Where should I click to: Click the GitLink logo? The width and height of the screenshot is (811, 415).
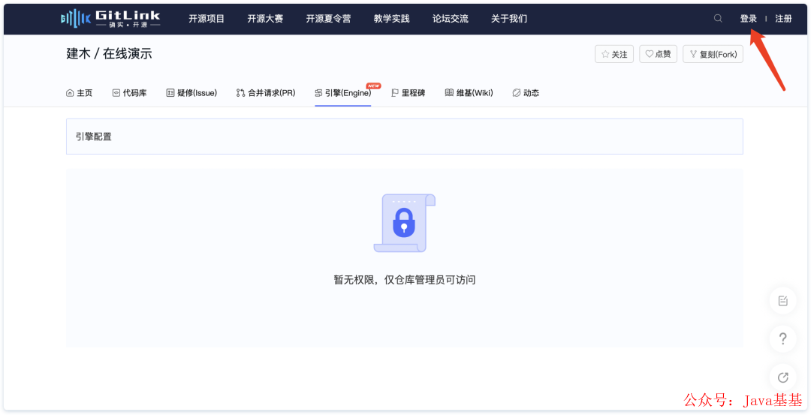tap(110, 18)
